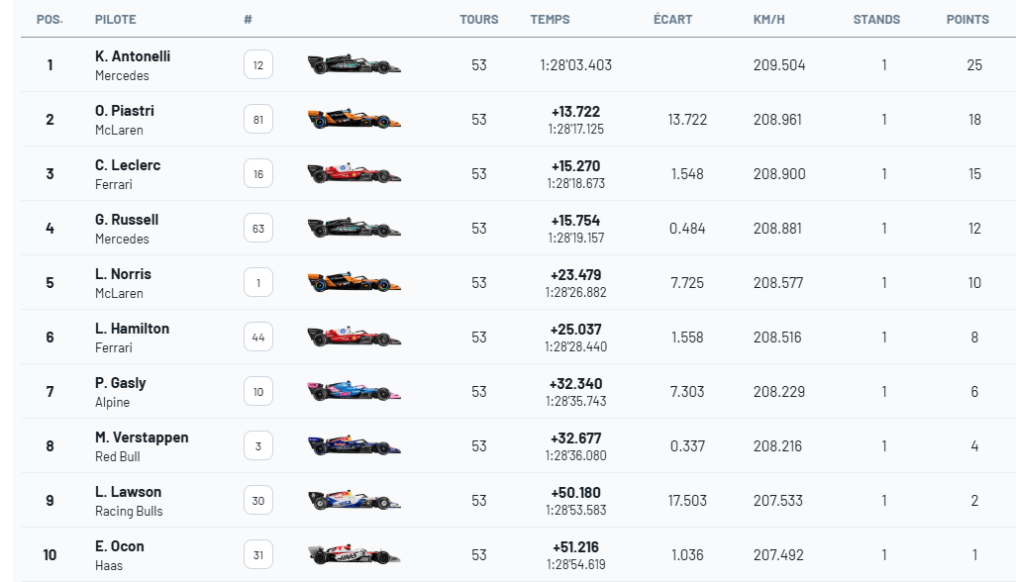The width and height of the screenshot is (1016, 582).
Task: Open L. Hamilton driver link
Action: (x=132, y=329)
